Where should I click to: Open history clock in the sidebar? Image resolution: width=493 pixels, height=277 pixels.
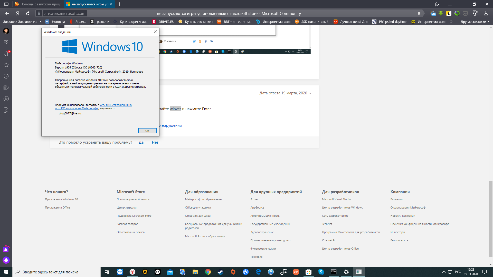tap(6, 76)
